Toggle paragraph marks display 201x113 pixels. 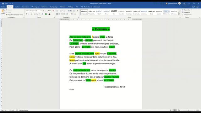click(77, 11)
